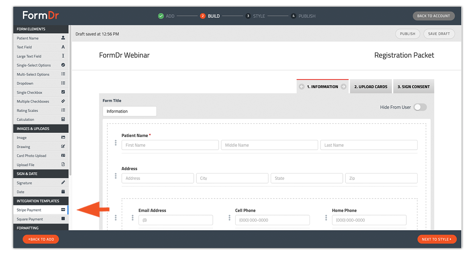Go to the Add step
Viewport: 475px width, 256px height.
point(166,16)
